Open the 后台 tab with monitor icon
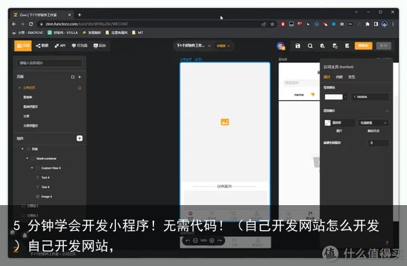Viewport: 407px width, 266px height. (100, 46)
